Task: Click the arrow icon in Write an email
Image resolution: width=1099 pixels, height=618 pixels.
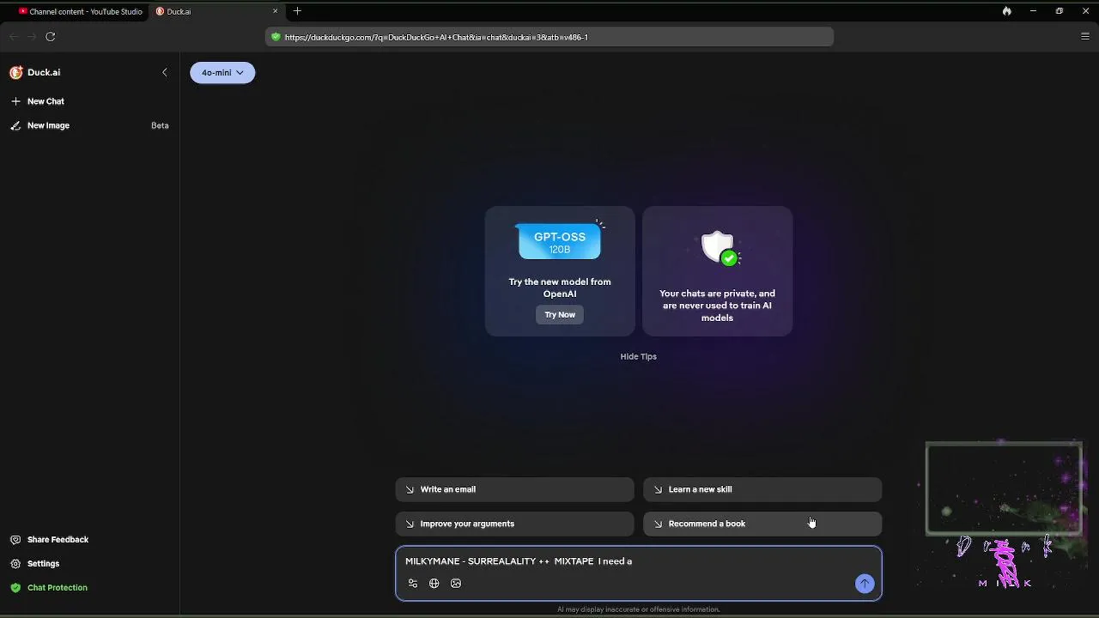Action: click(410, 489)
